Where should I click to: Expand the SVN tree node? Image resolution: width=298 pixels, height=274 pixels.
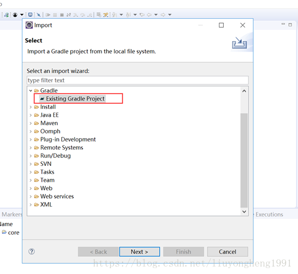coord(31,164)
